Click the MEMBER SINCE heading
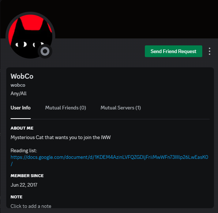218x213 pixels. 27,176
